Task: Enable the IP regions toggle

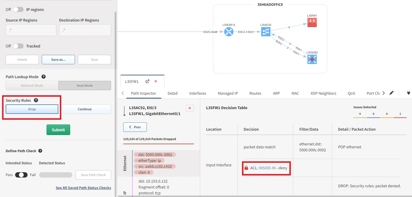Action: (x=18, y=9)
